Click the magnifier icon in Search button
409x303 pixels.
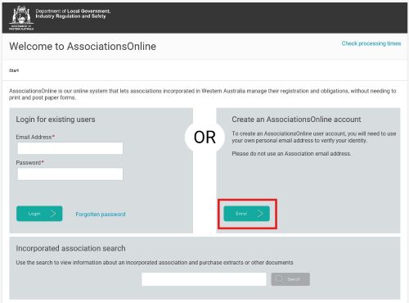tap(279, 279)
